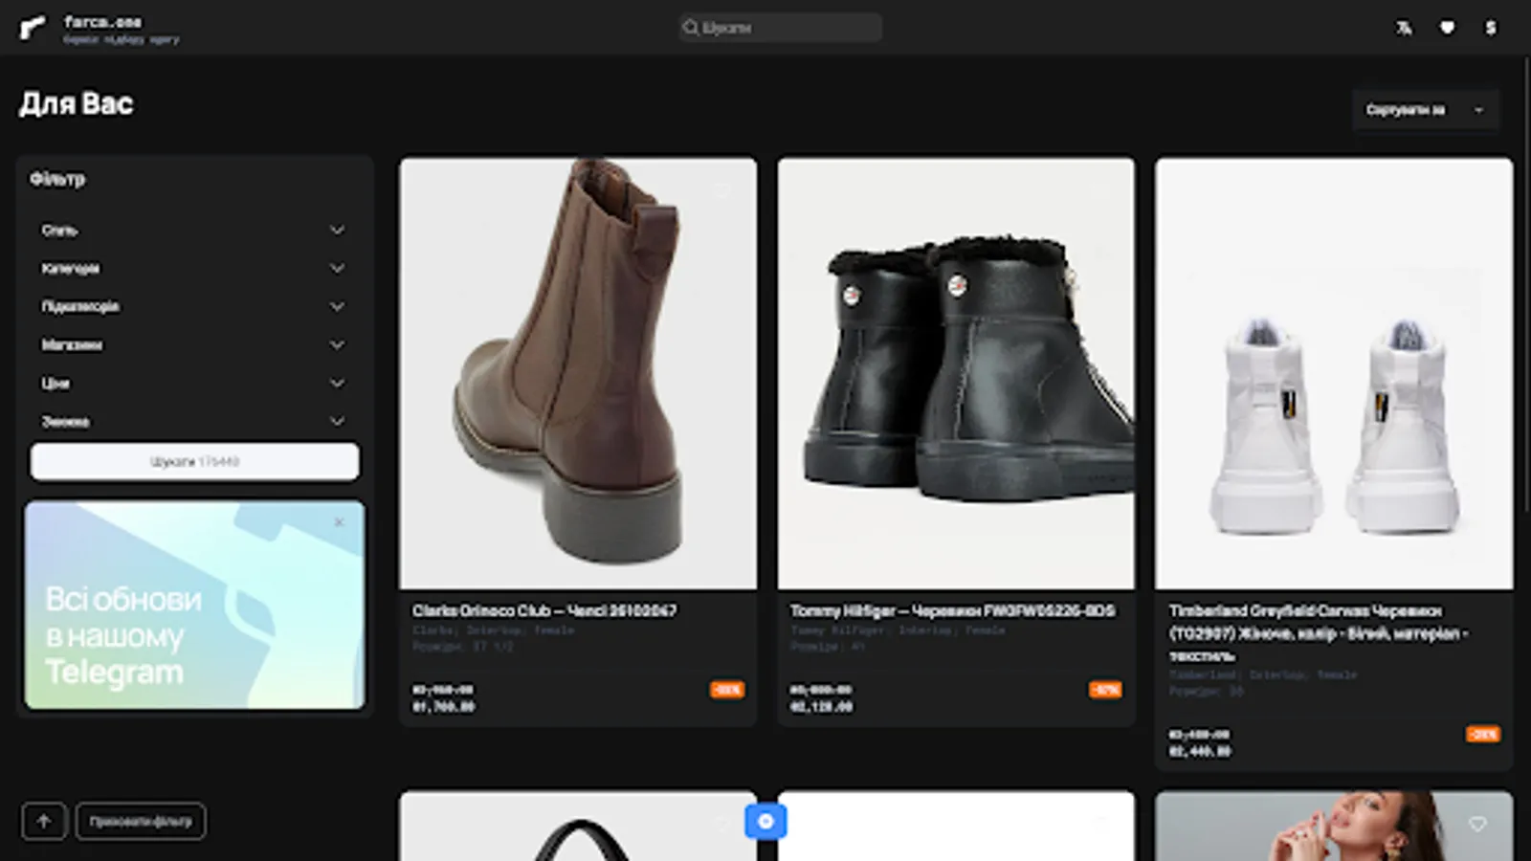1531x861 pixels.
Task: Favorite the Clarks Orinoco Club boot
Action: (722, 191)
